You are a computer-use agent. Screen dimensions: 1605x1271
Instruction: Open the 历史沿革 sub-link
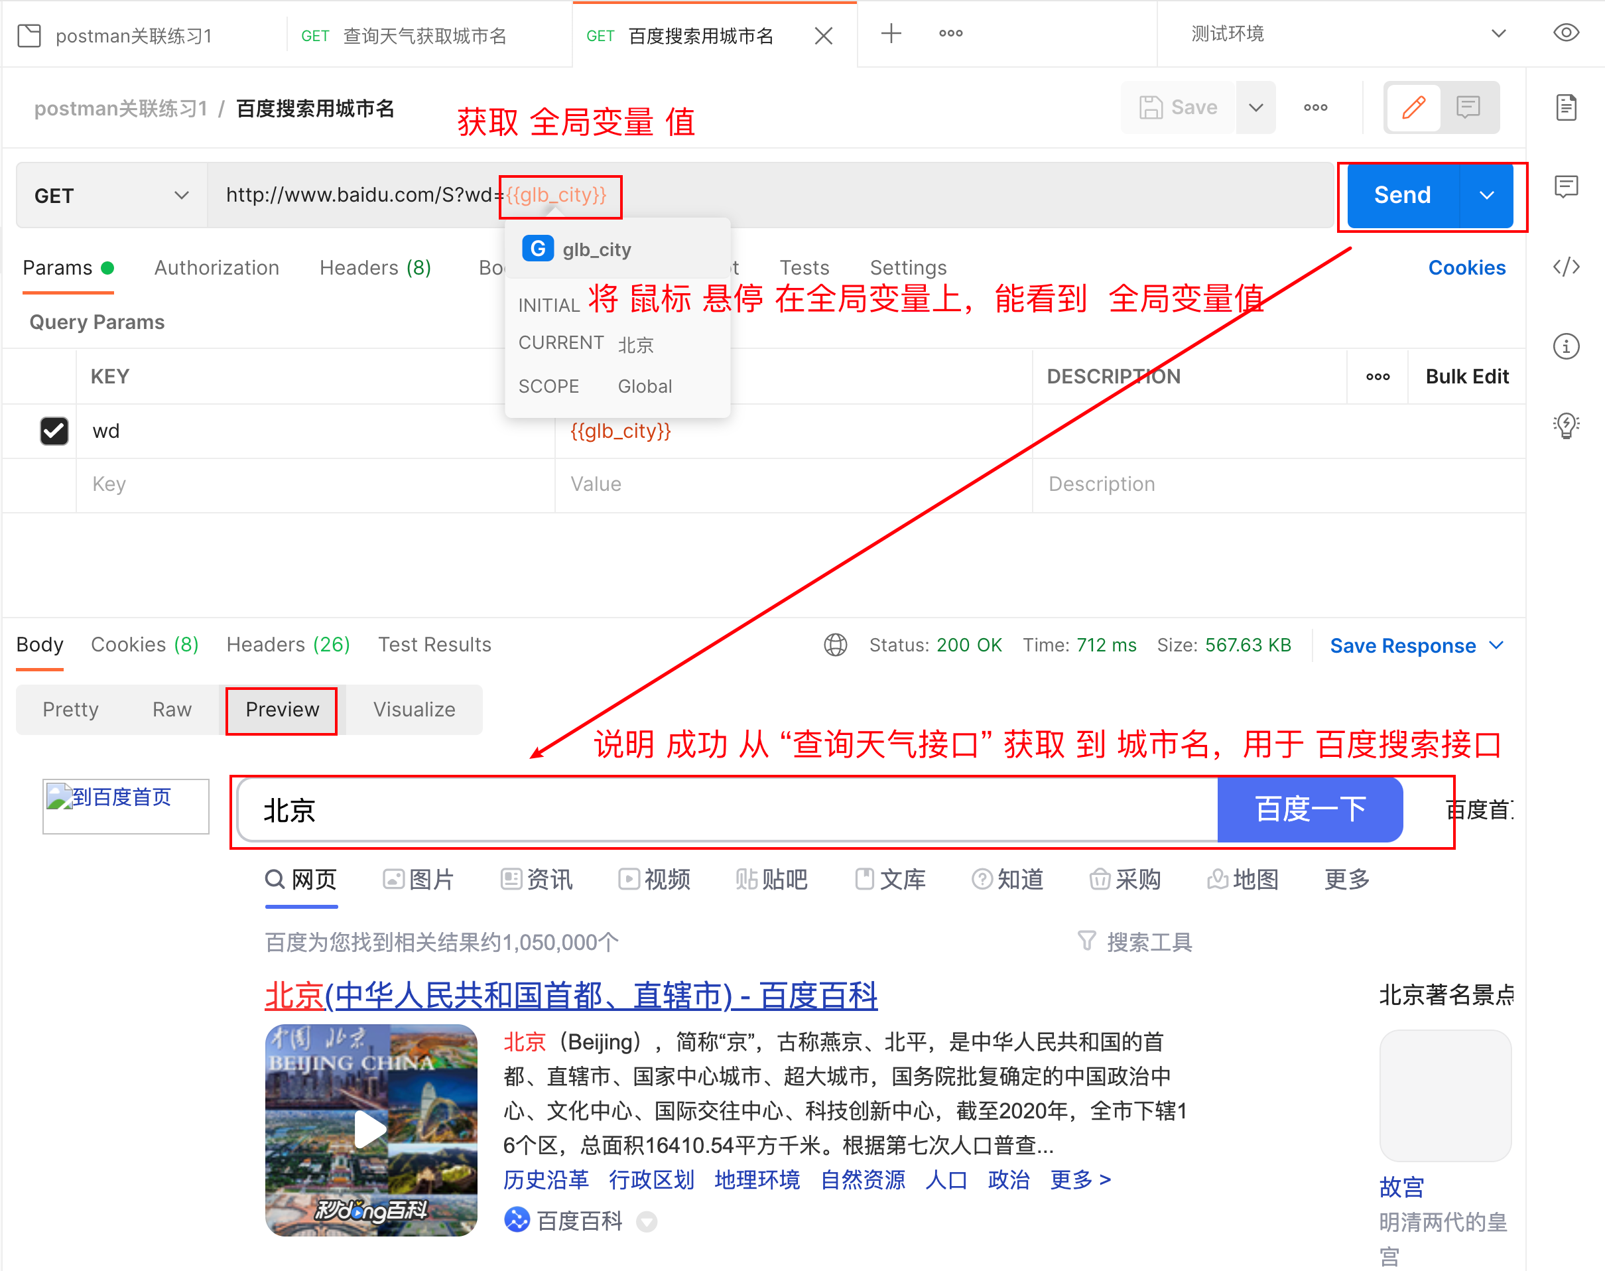(x=545, y=1179)
